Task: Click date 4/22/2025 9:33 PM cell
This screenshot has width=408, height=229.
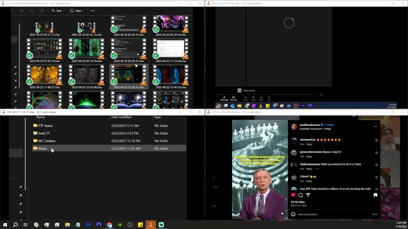Action: 125,133
